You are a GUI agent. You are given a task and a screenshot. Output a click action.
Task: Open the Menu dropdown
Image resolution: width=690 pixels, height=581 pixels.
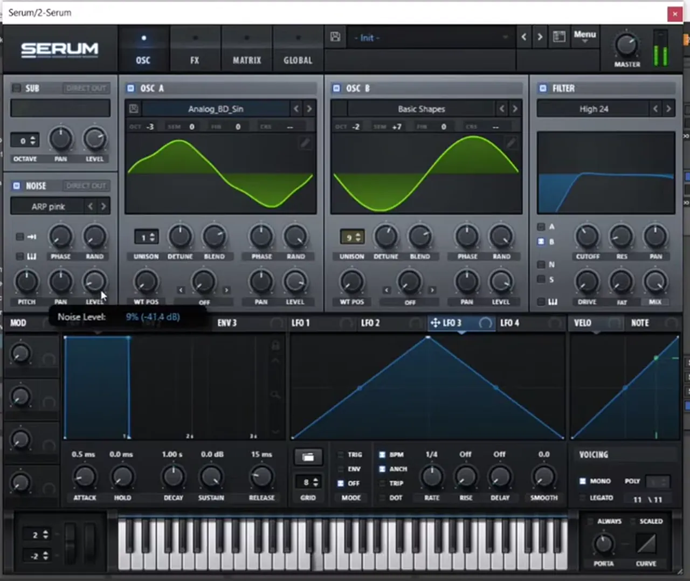[x=584, y=36]
